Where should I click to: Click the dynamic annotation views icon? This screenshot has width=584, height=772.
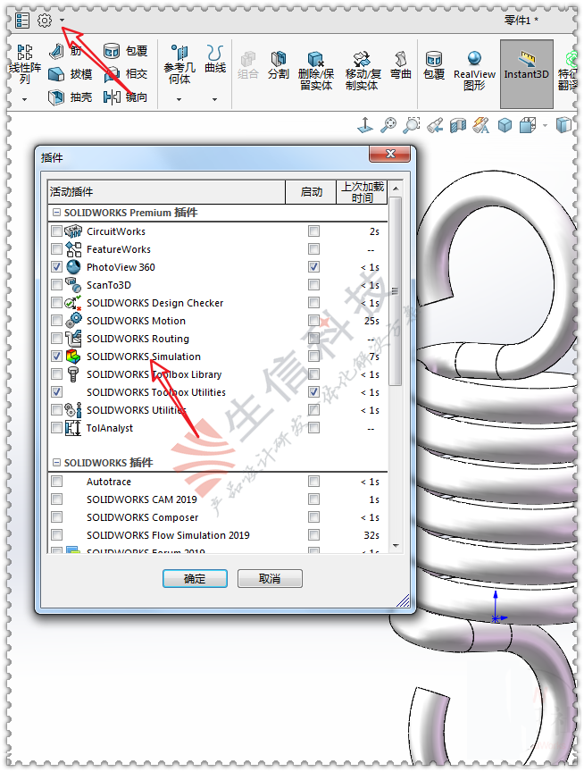481,125
